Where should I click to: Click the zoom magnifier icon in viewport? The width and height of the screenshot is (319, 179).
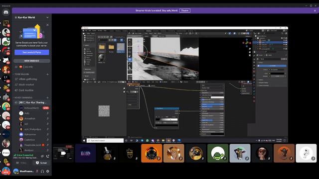click(250, 49)
